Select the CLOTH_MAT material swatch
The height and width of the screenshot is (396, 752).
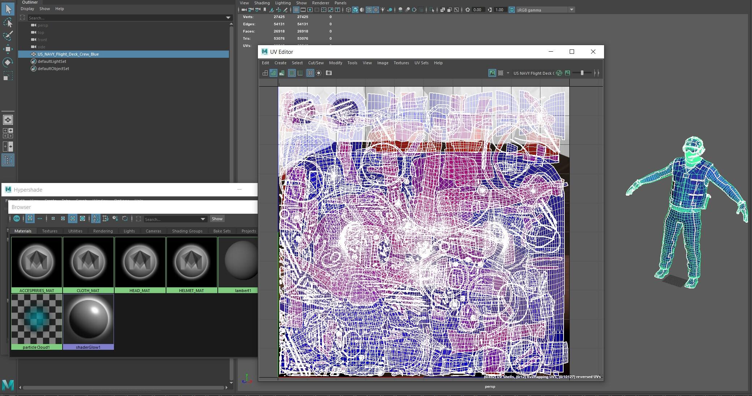88,262
